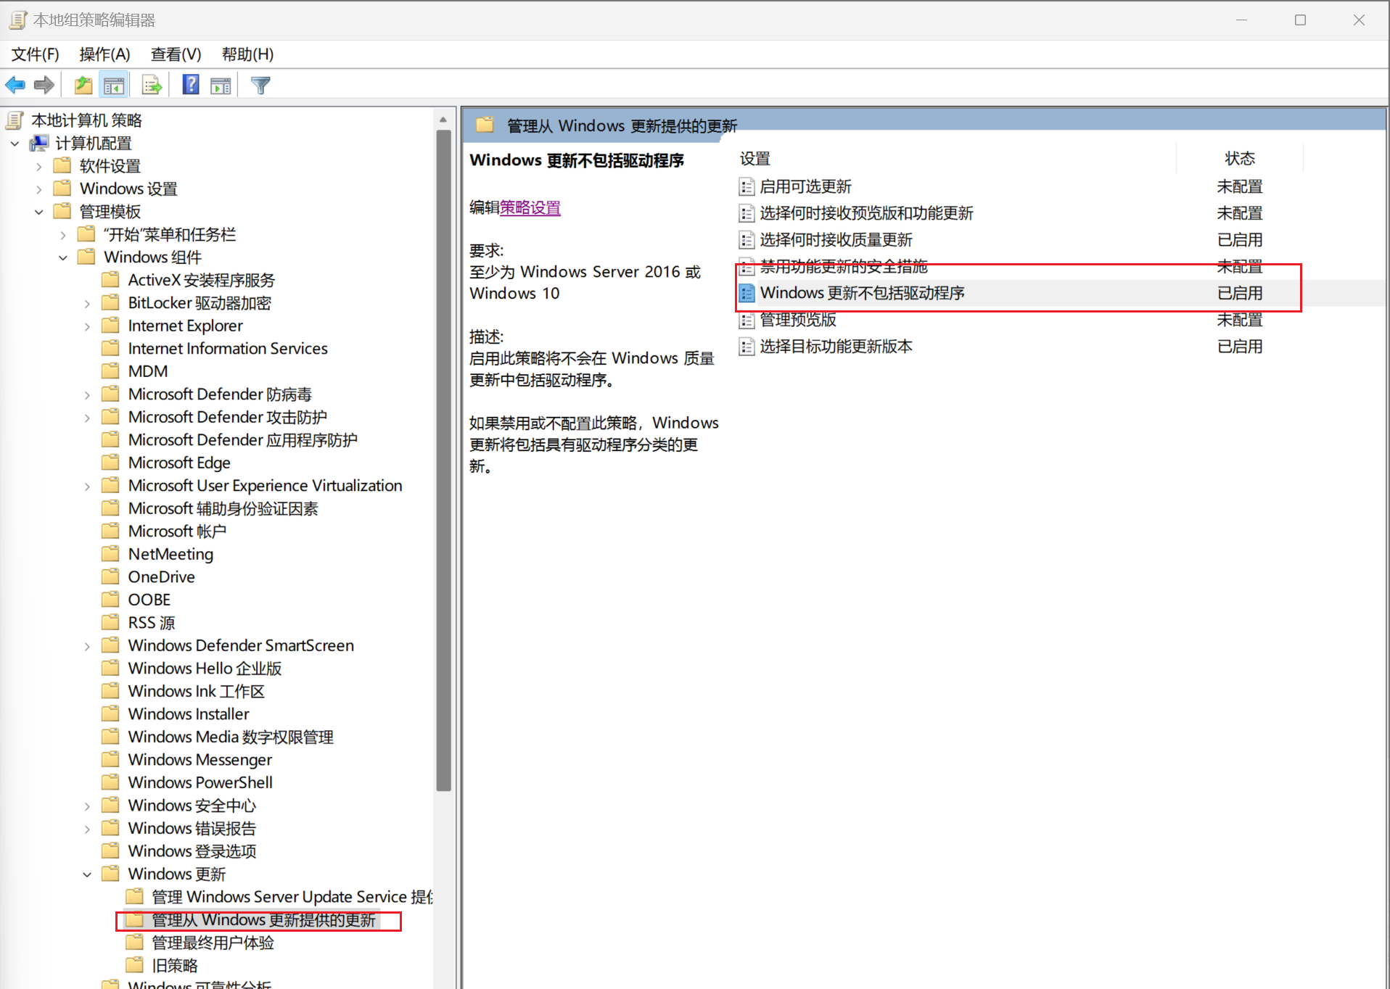Image resolution: width=1390 pixels, height=989 pixels.
Task: Open the 帮助(H) menu
Action: click(x=247, y=54)
